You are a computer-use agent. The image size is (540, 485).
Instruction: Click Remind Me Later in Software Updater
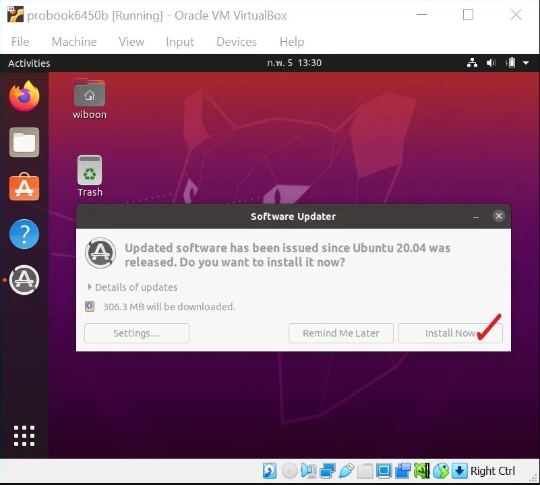point(340,333)
